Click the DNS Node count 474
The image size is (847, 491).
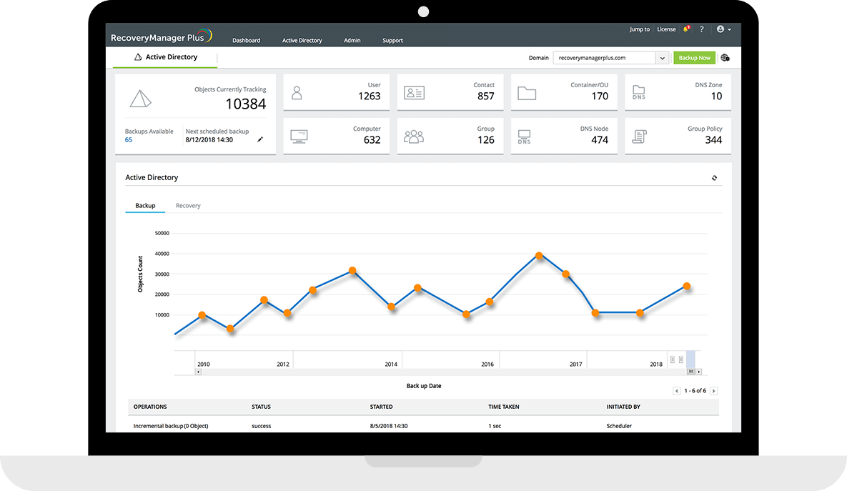[x=600, y=140]
